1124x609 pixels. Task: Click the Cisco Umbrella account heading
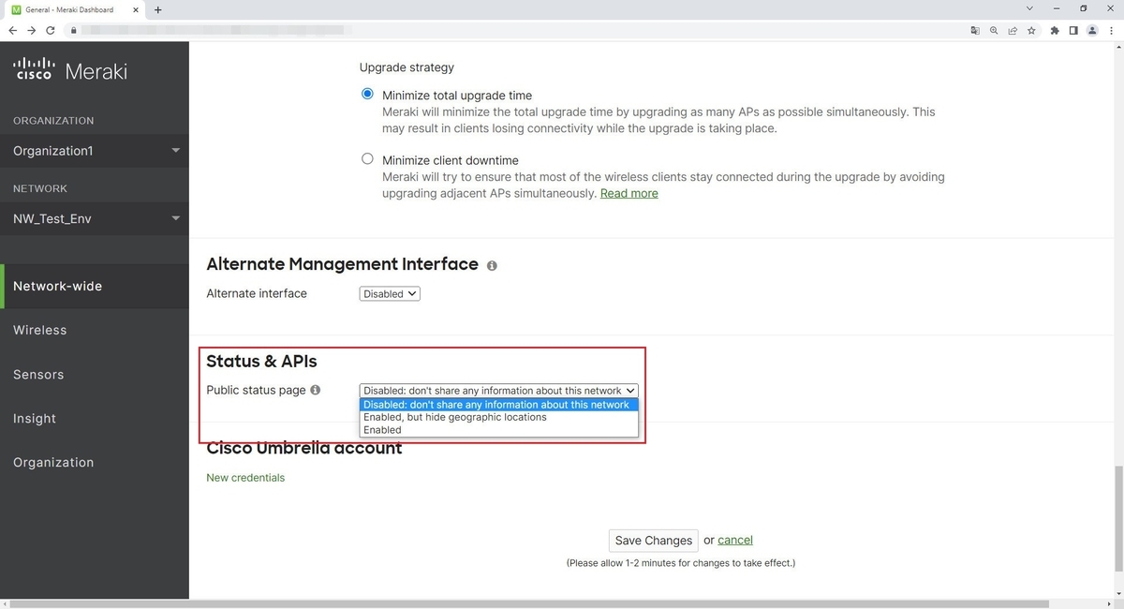(304, 449)
